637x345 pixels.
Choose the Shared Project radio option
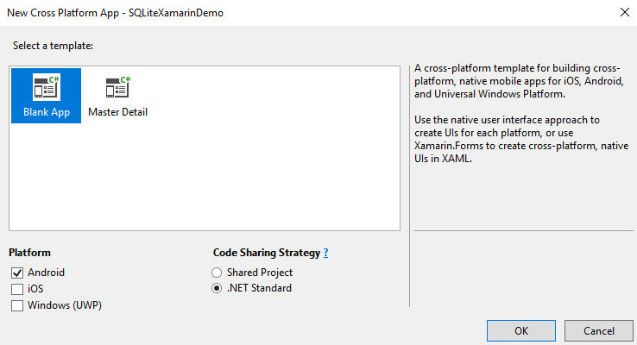click(x=217, y=273)
